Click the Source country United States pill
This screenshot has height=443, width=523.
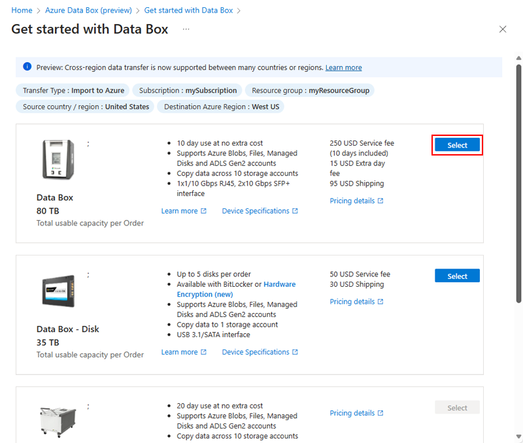85,107
